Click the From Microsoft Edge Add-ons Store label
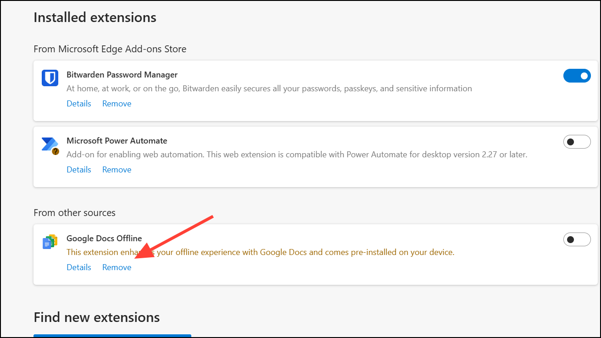Image resolution: width=601 pixels, height=338 pixels. pyautogui.click(x=110, y=49)
